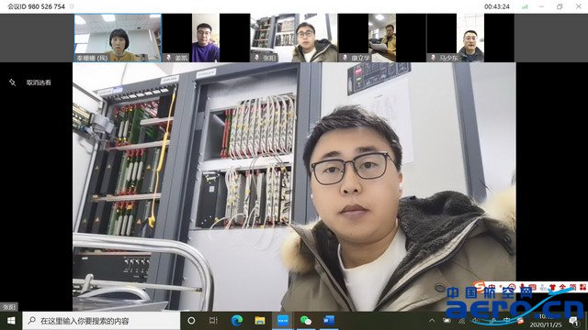The image size is (588, 330).
Task: Toggle 姜凯's muted microphone icon
Action: pyautogui.click(x=168, y=58)
